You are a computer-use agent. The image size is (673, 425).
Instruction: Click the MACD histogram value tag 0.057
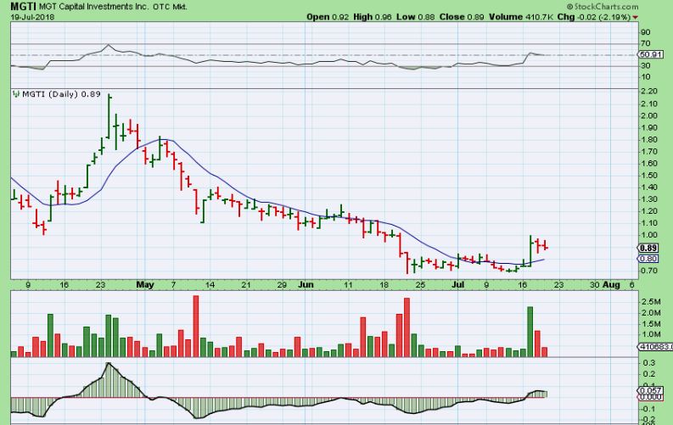point(651,391)
